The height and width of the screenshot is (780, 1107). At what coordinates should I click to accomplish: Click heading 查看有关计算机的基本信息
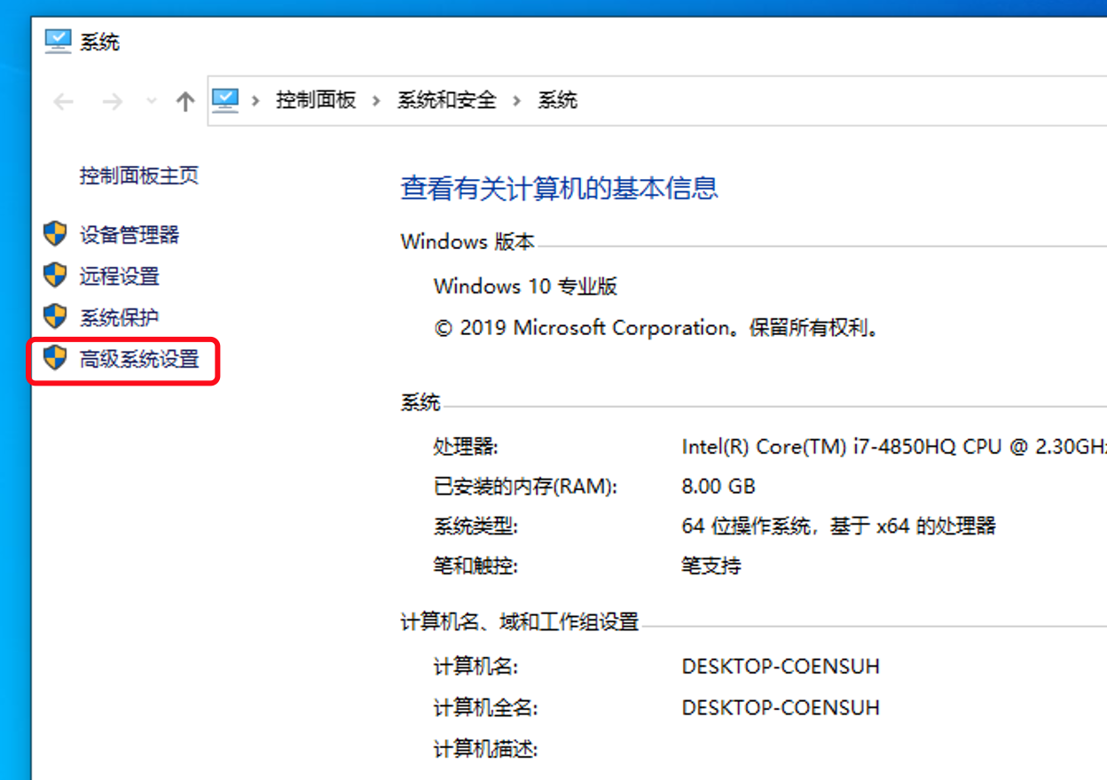[x=560, y=188]
